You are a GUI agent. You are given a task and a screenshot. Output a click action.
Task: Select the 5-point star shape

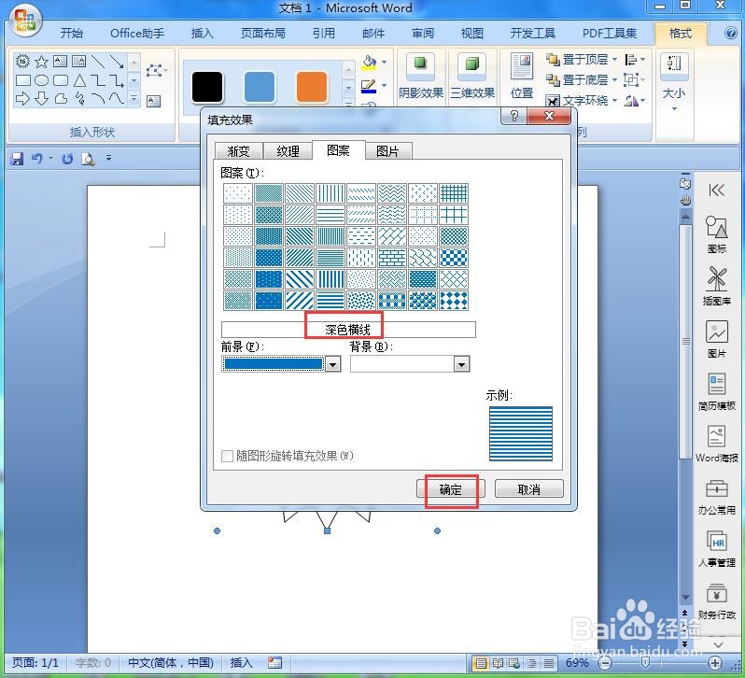point(41,62)
